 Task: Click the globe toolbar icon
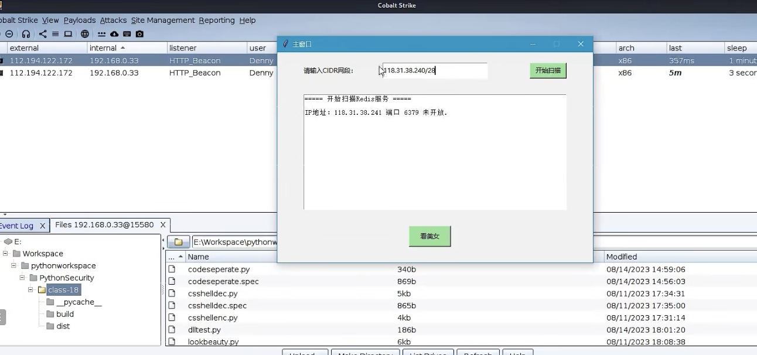[x=85, y=34]
